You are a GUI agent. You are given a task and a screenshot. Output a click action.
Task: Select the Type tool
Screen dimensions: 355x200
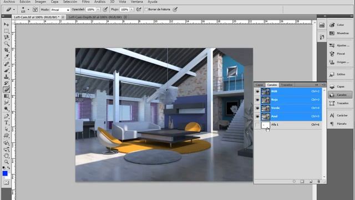[6, 123]
